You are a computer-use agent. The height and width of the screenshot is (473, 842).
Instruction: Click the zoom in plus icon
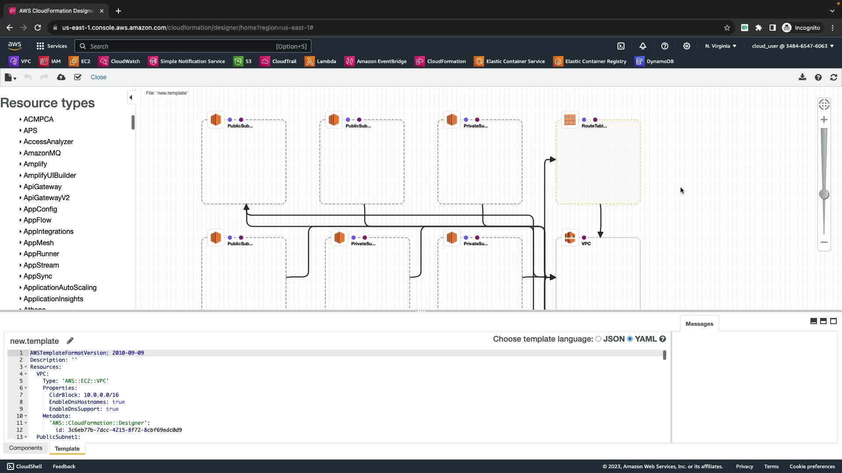click(x=824, y=120)
